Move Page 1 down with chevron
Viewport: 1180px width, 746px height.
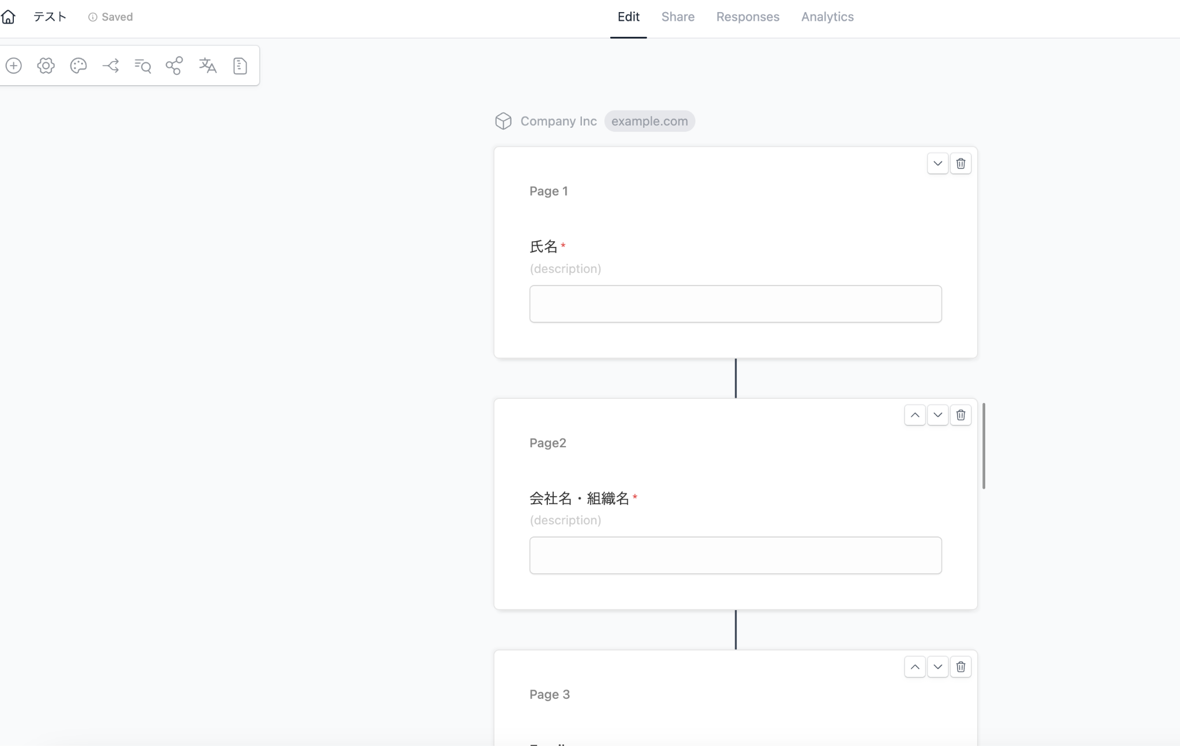coord(937,163)
